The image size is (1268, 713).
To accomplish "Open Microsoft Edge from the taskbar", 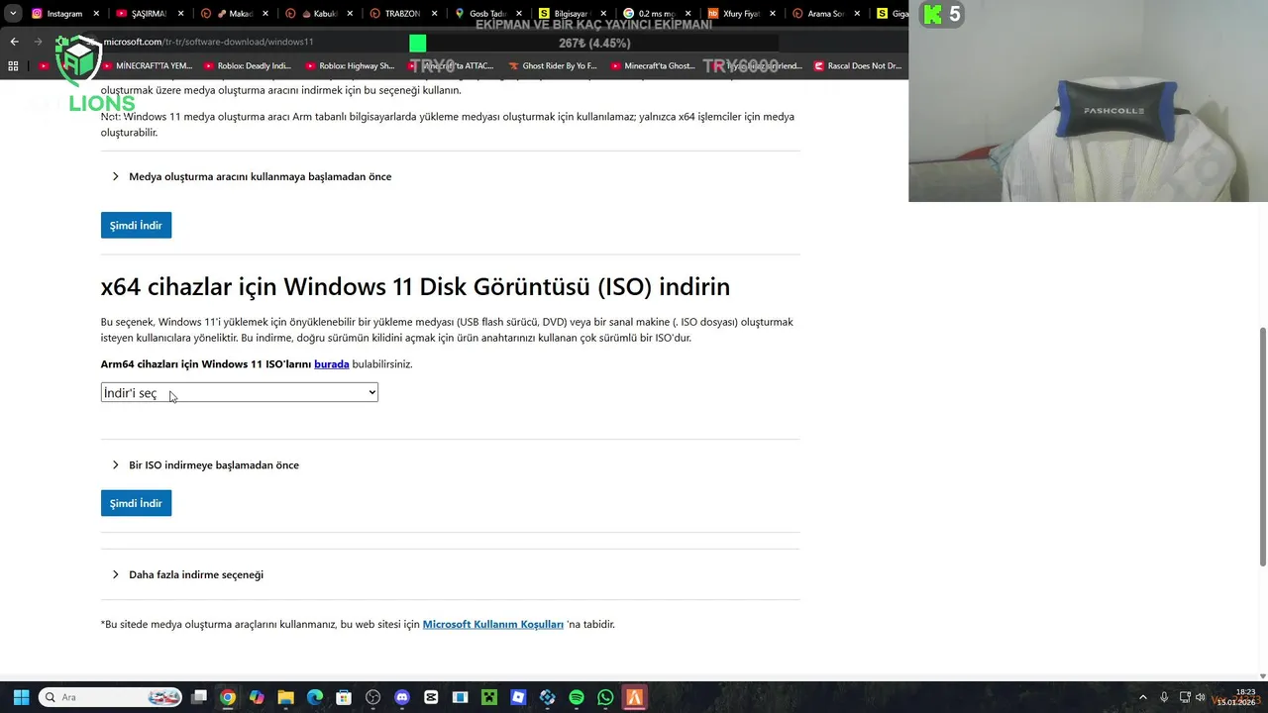I will coord(315,697).
